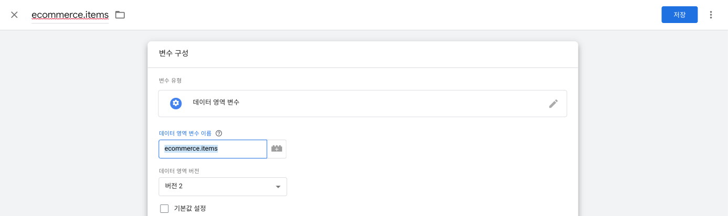Save the variable with the 저장 button
728x216 pixels.
tap(679, 15)
